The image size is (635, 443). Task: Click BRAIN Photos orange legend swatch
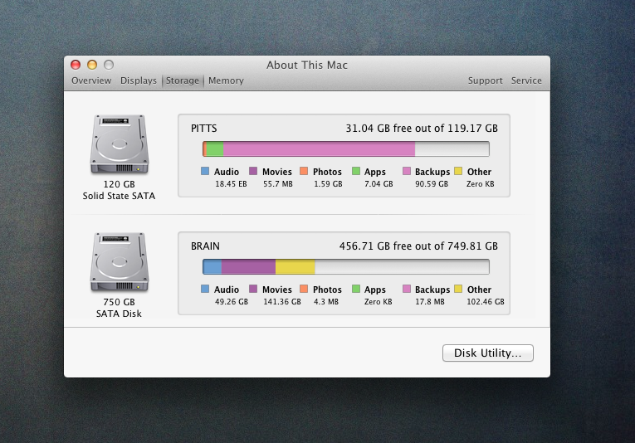tap(304, 289)
